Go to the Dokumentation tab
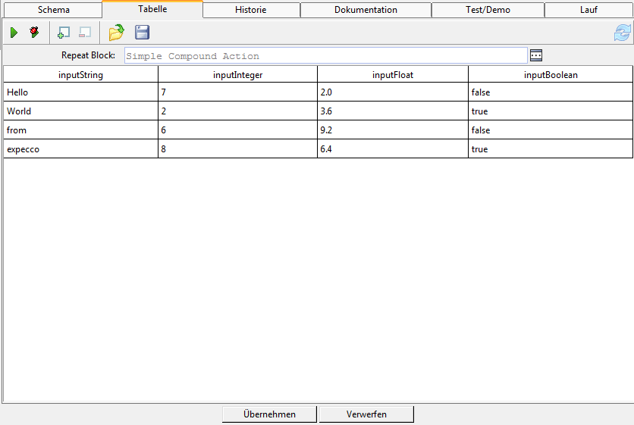The image size is (634, 425). click(366, 10)
